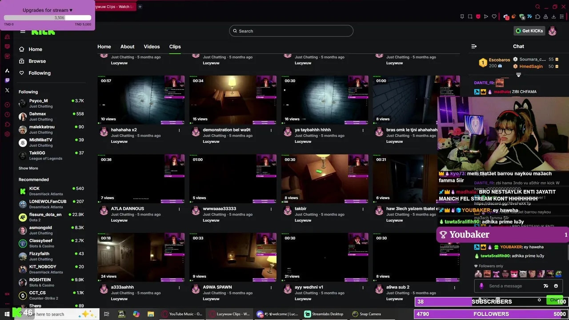Open options menu for 'hahahaha x2' clip
569x320 pixels.
pos(179,130)
